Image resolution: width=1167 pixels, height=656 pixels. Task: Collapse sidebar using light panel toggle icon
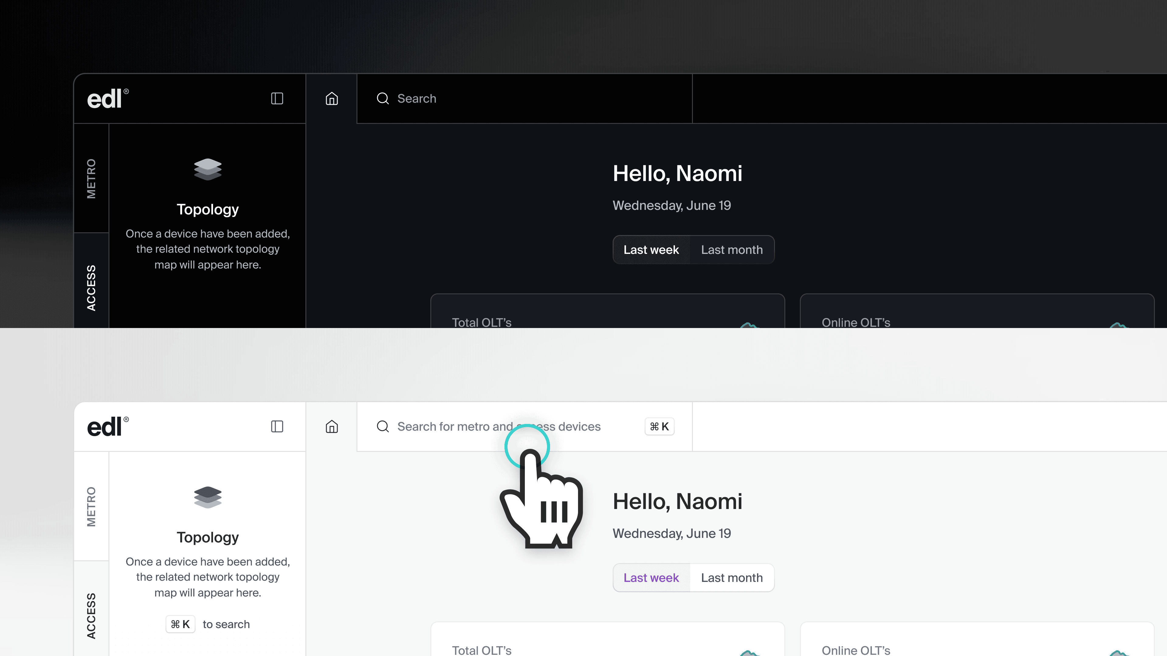point(277,426)
